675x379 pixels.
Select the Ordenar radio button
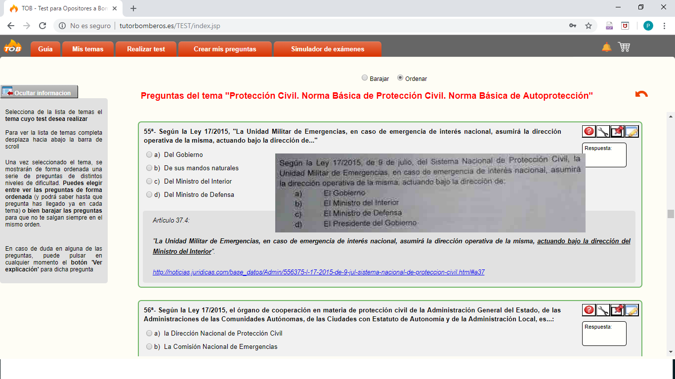(400, 78)
